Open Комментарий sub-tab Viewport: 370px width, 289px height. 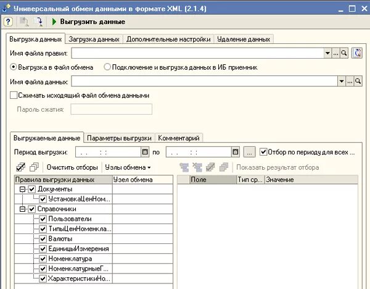click(179, 138)
